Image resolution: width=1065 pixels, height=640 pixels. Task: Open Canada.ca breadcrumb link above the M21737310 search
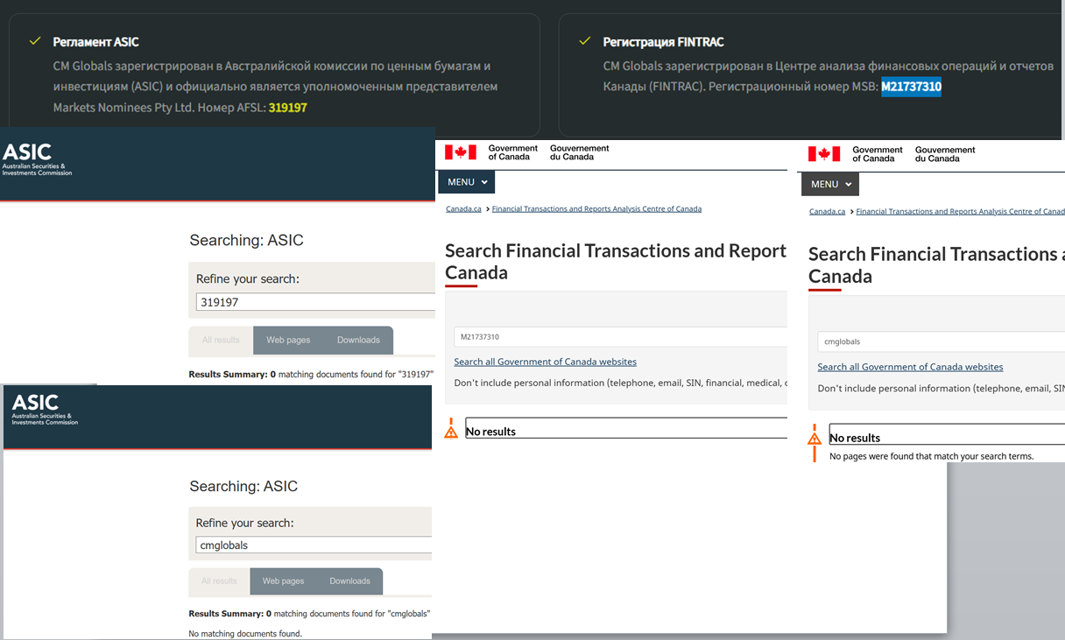pos(463,209)
